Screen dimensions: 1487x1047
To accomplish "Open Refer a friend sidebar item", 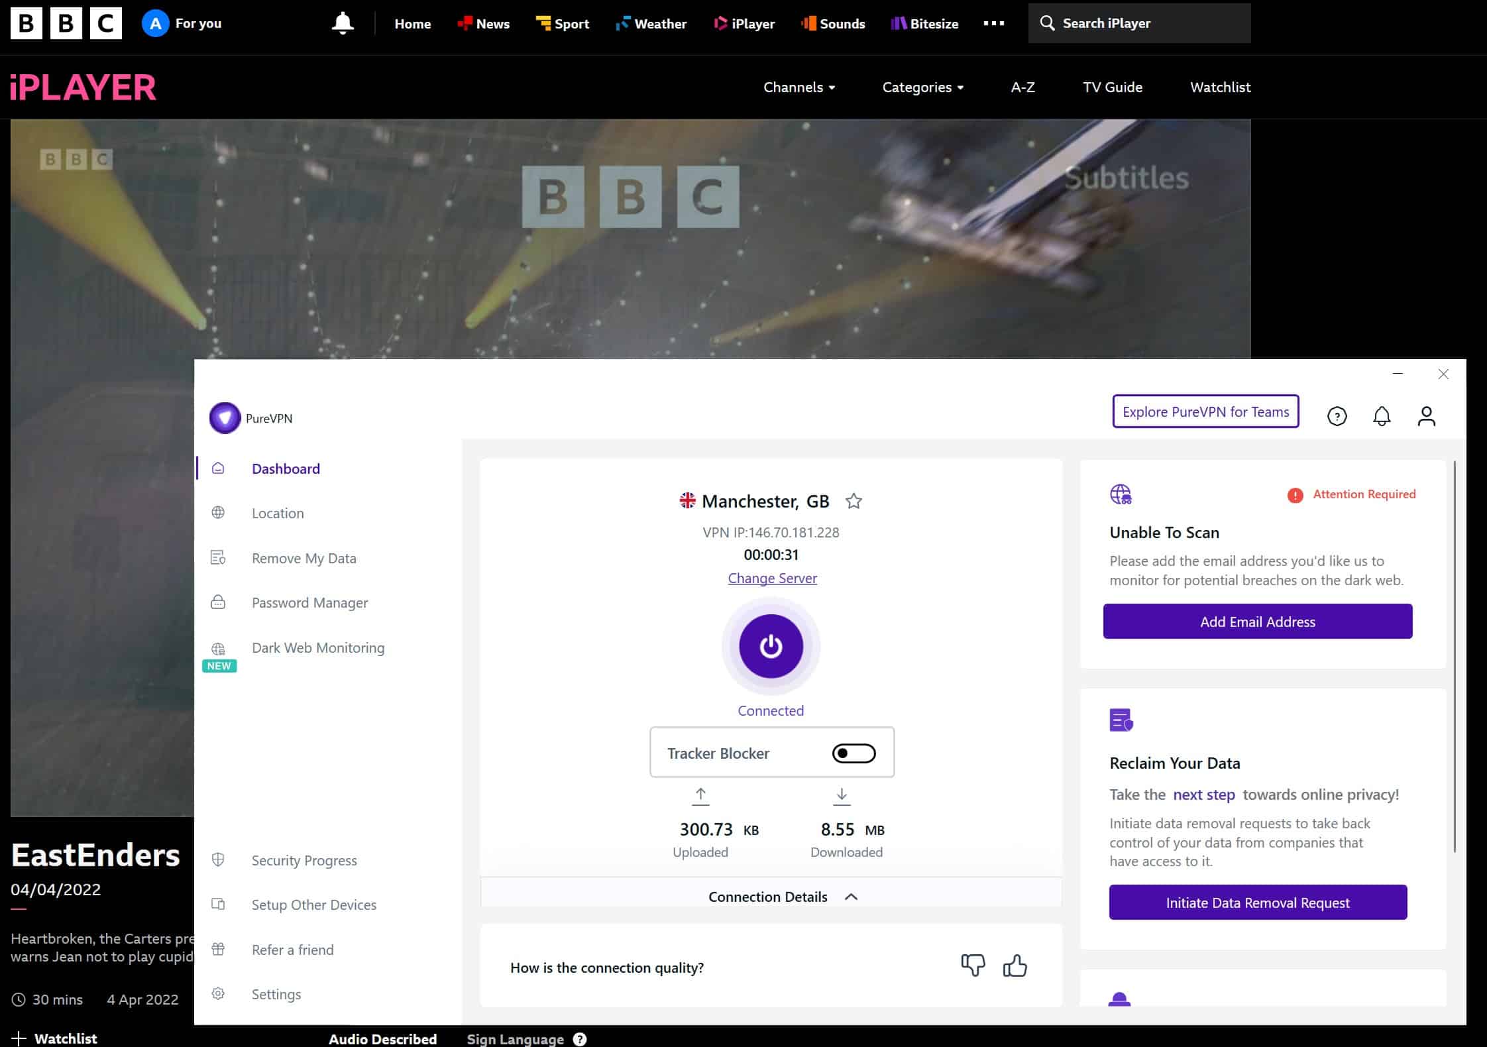I will coord(292,950).
